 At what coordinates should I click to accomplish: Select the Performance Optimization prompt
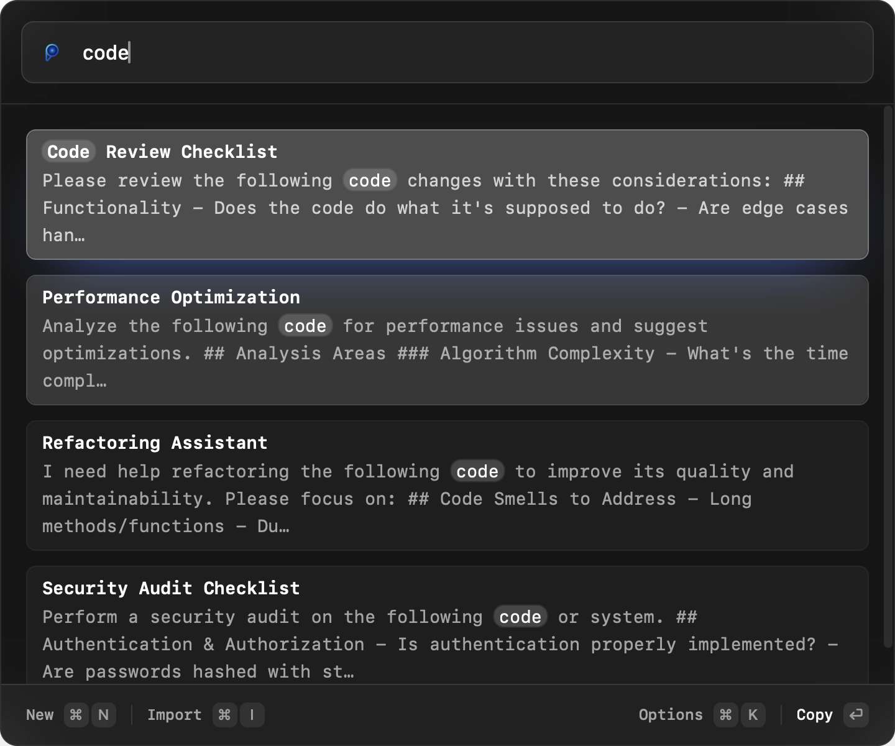(447, 339)
